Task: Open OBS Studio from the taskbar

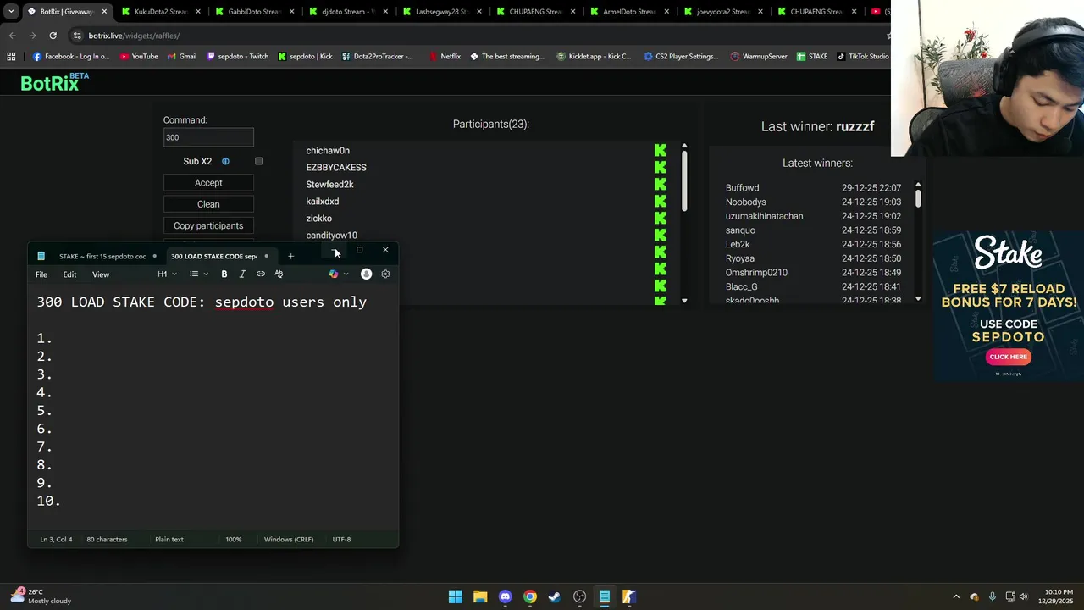Action: click(x=579, y=596)
